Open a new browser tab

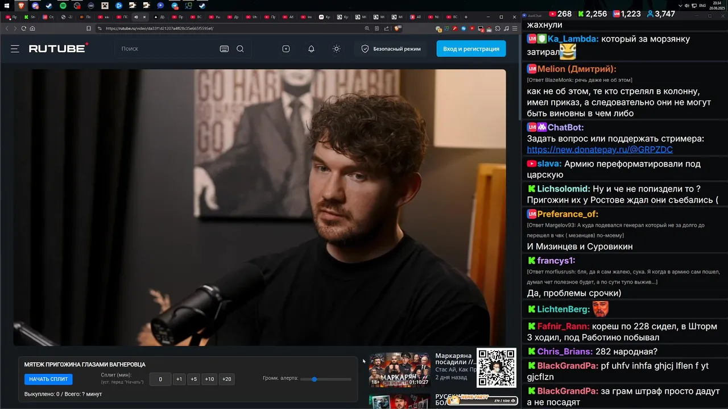click(x=466, y=17)
